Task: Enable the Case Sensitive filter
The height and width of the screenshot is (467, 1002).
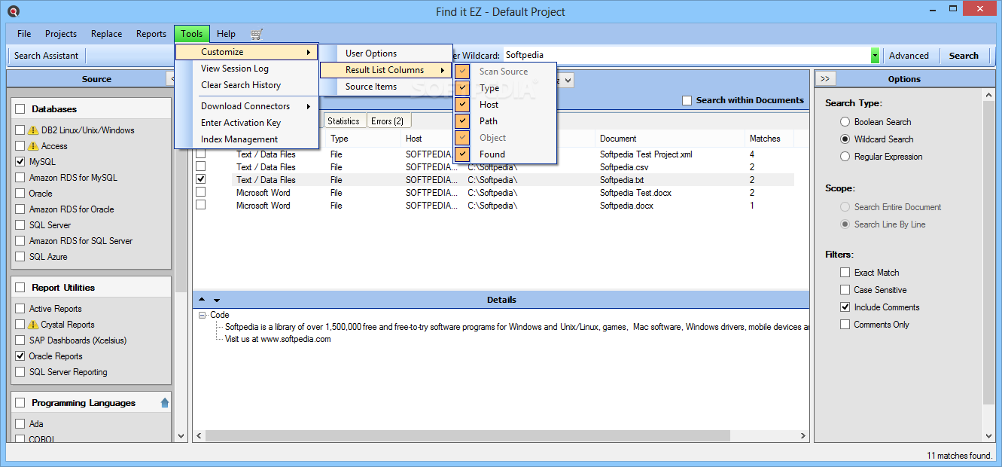Action: [x=845, y=290]
